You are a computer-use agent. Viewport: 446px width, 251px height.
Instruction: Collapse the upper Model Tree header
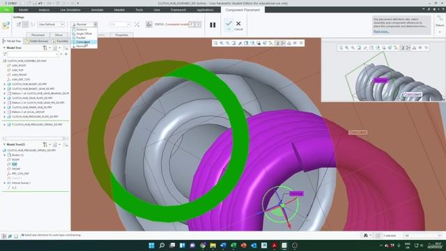(4, 48)
